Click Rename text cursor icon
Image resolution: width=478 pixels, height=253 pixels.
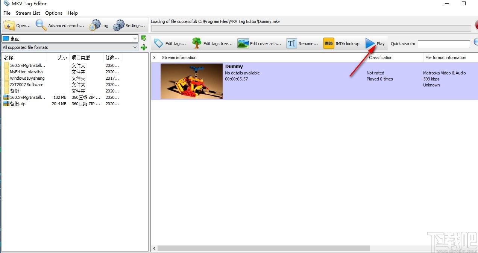pyautogui.click(x=292, y=43)
